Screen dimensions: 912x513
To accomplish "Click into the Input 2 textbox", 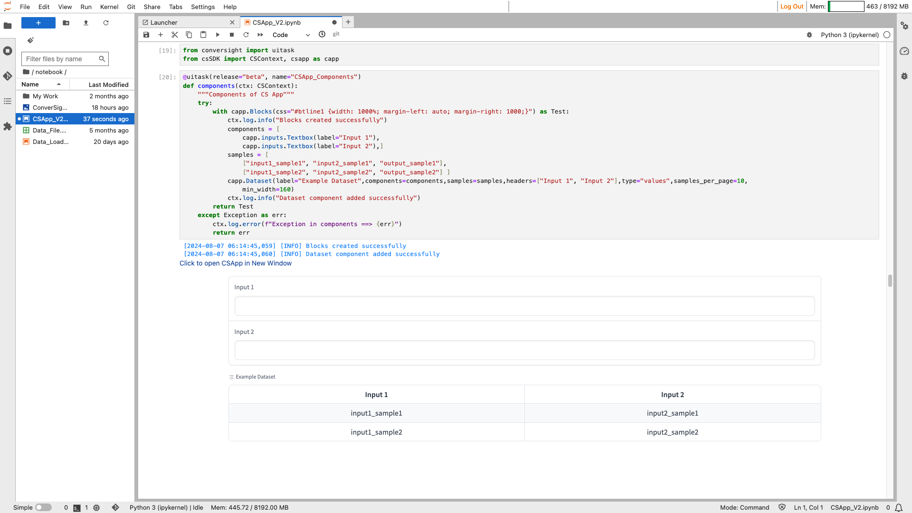I will coord(524,350).
